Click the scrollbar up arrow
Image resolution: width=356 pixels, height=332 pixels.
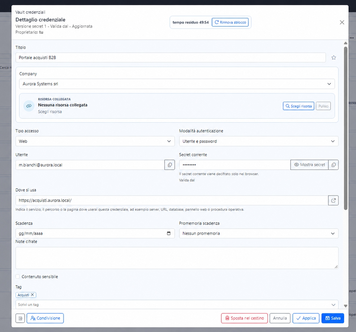coord(346,43)
